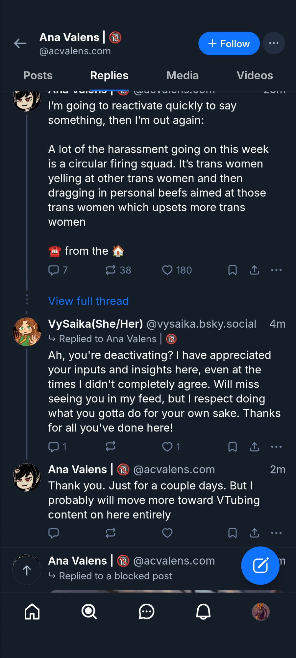Open more options on VTubing post
296x658 pixels.
click(x=276, y=533)
